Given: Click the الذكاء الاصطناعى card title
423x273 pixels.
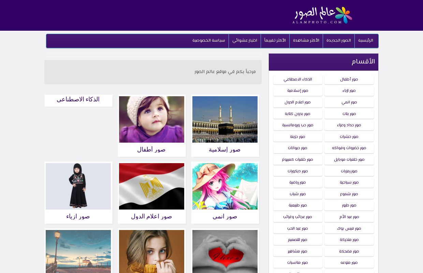Looking at the screenshot, I should pyautogui.click(x=78, y=100).
